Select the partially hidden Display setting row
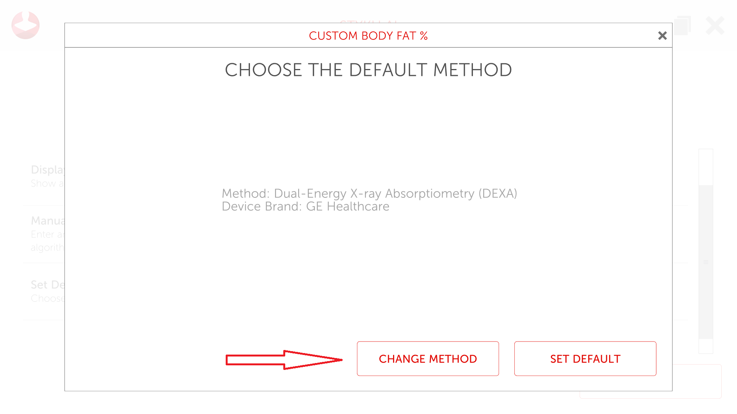 coord(47,176)
